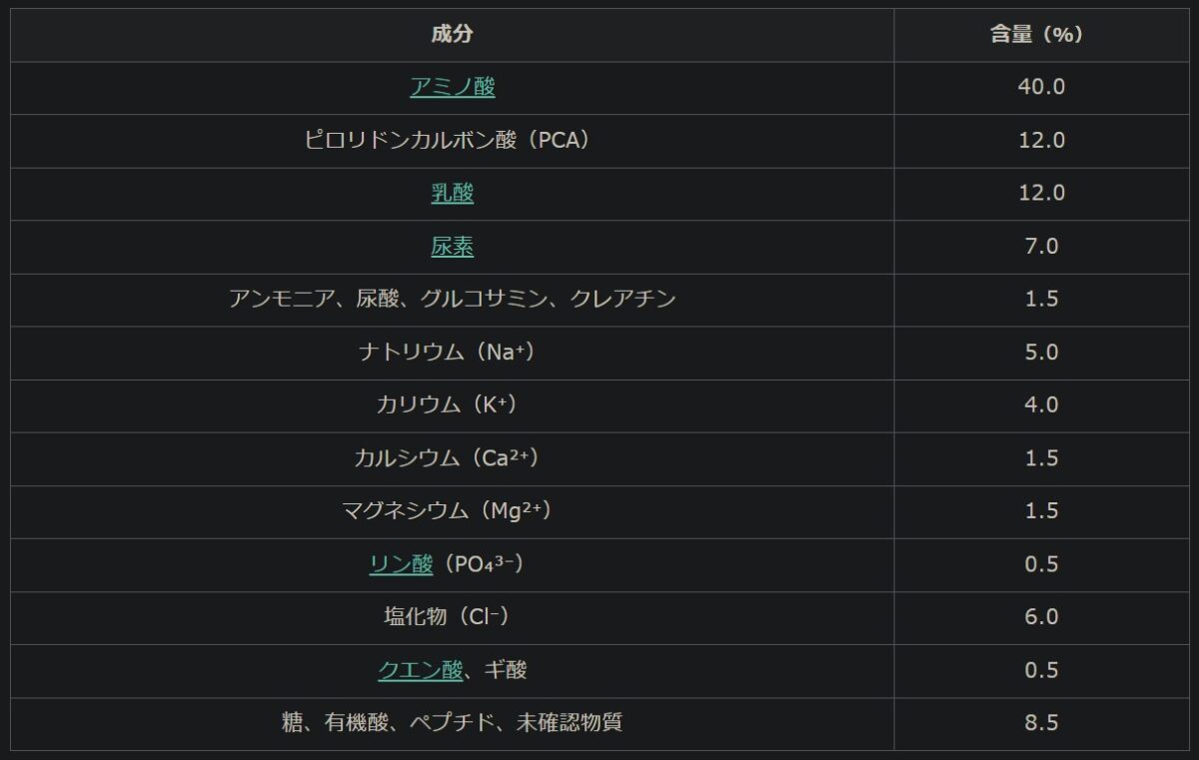Viewport: 1199px width, 760px height.
Task: Click the 8.5 value in last row
Action: (1041, 723)
